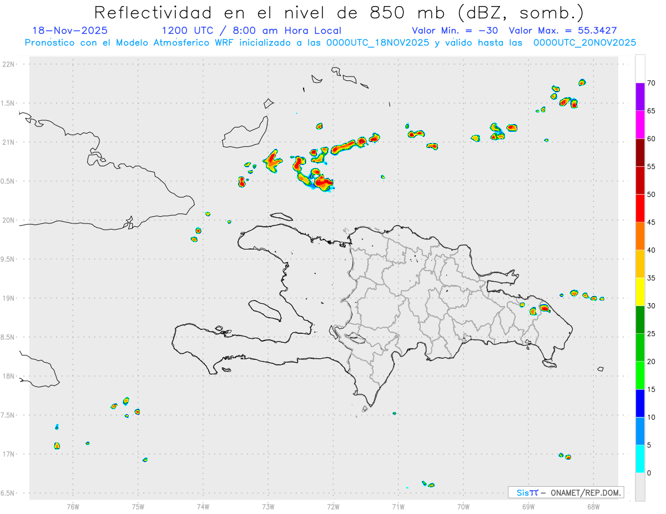Click the '21N' latitude axis label

(x=9, y=143)
